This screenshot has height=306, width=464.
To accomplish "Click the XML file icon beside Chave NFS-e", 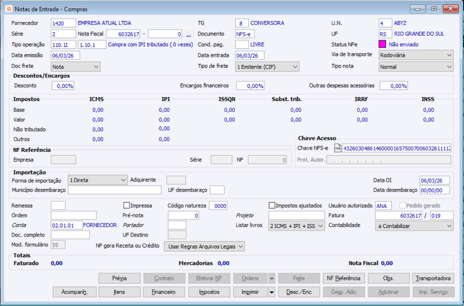I will click(x=338, y=148).
